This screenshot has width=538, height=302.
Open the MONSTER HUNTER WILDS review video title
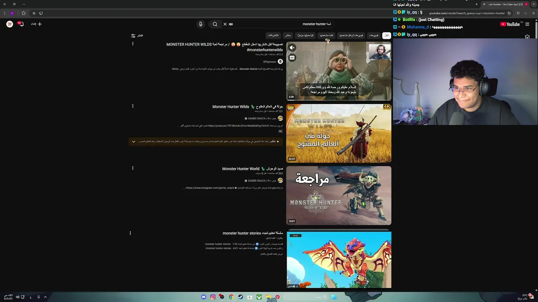pyautogui.click(x=224, y=47)
